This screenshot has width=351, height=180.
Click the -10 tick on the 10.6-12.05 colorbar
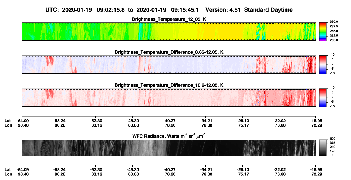pos(332,106)
